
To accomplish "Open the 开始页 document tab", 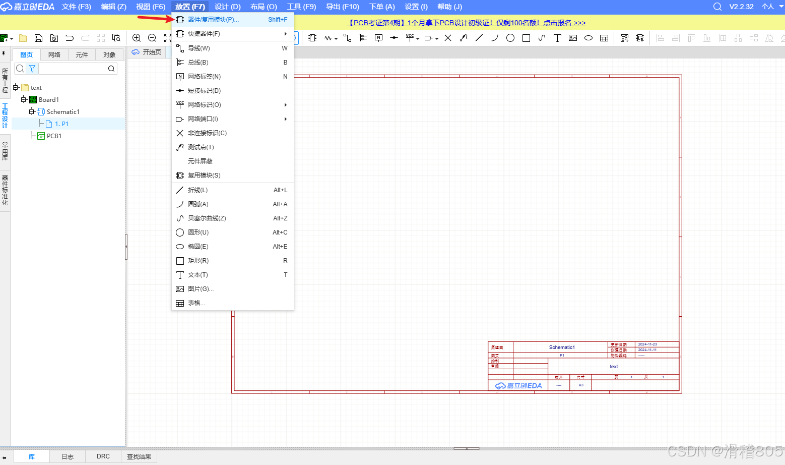I will pyautogui.click(x=147, y=52).
